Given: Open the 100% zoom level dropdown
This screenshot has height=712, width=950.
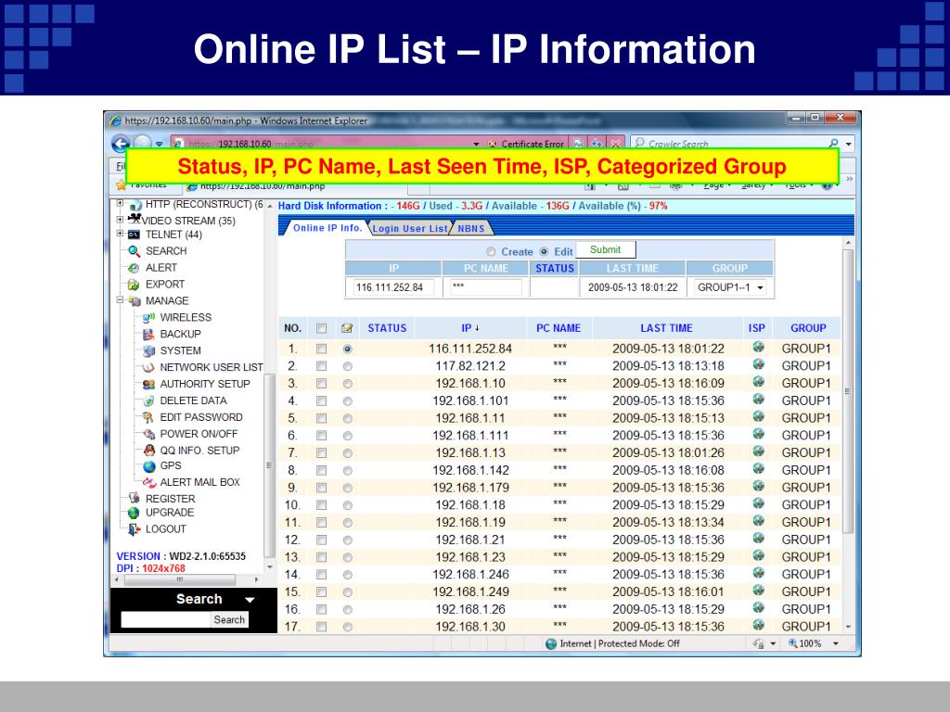Looking at the screenshot, I should [x=836, y=643].
